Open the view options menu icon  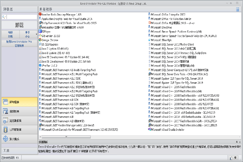point(237,9)
